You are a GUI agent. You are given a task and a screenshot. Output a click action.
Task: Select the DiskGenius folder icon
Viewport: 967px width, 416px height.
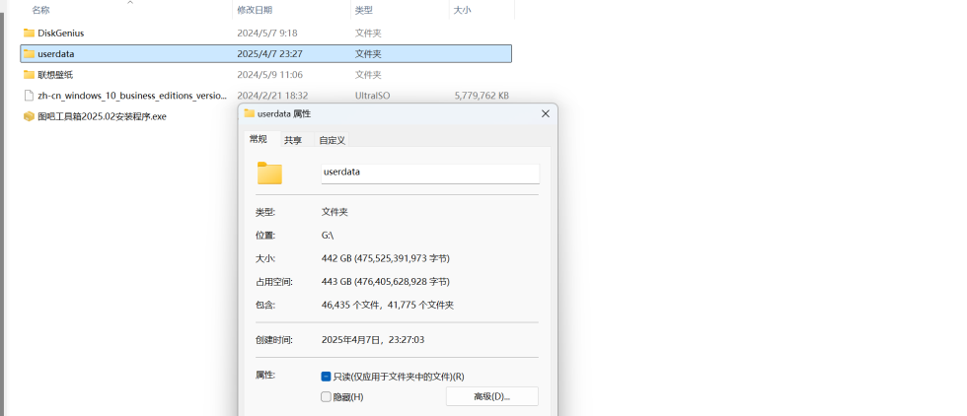coord(29,33)
